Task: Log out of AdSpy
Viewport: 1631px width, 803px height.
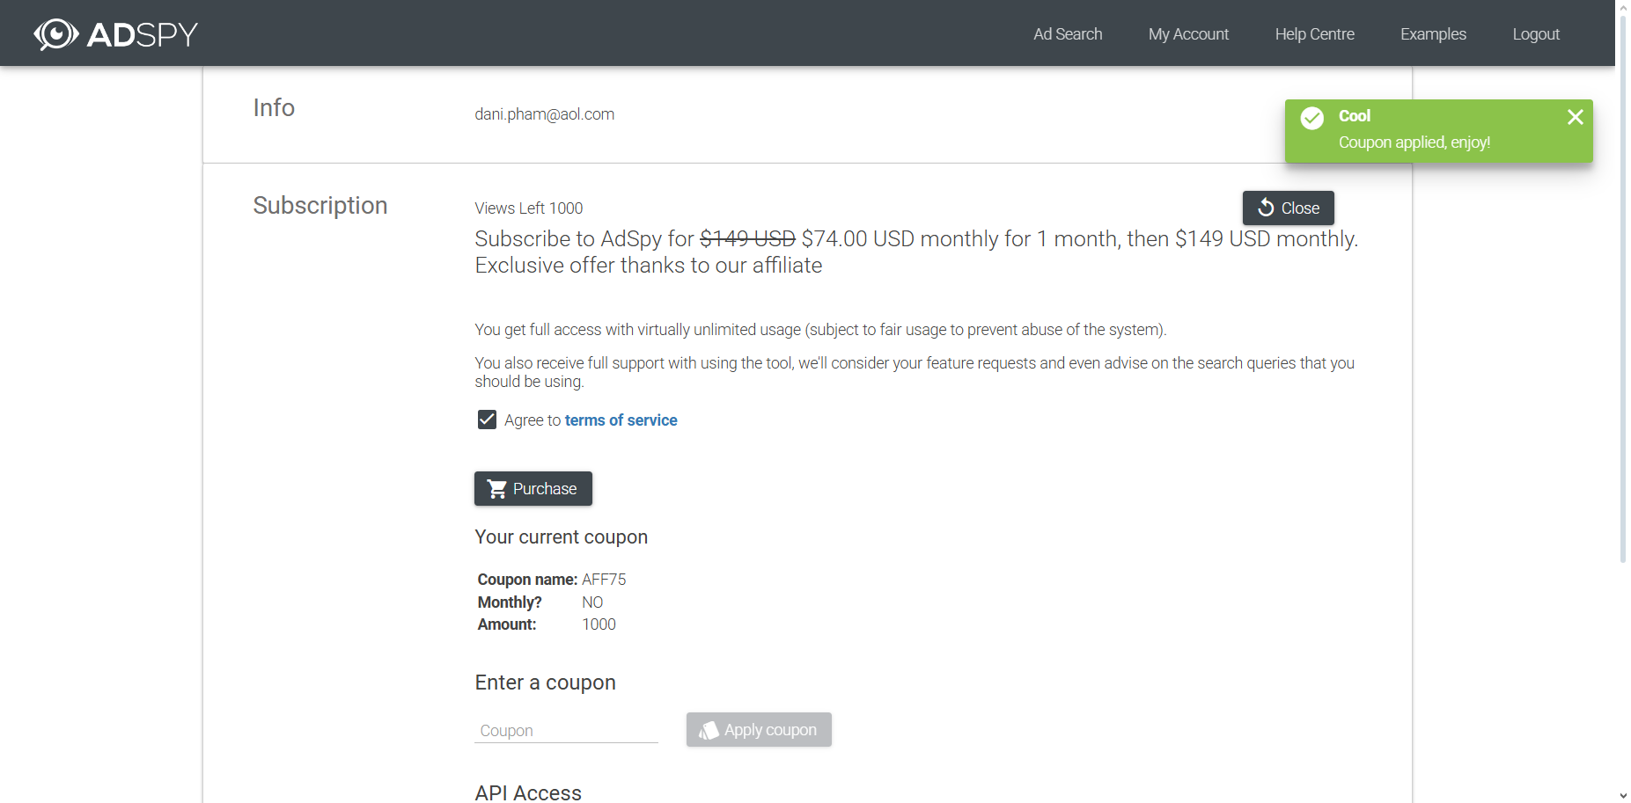Action: tap(1535, 34)
